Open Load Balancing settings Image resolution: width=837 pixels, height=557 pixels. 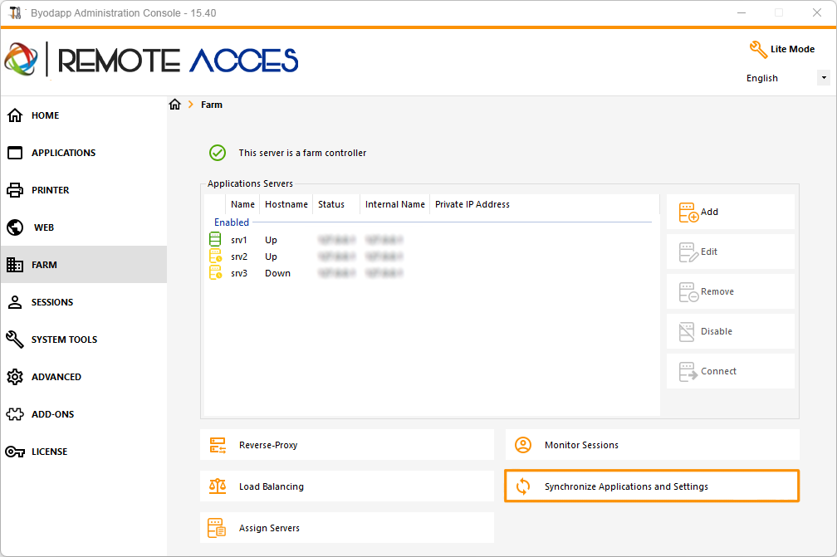347,486
